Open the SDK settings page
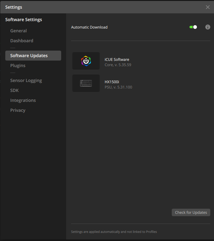Screen dimensions: 214x241 click(15, 90)
